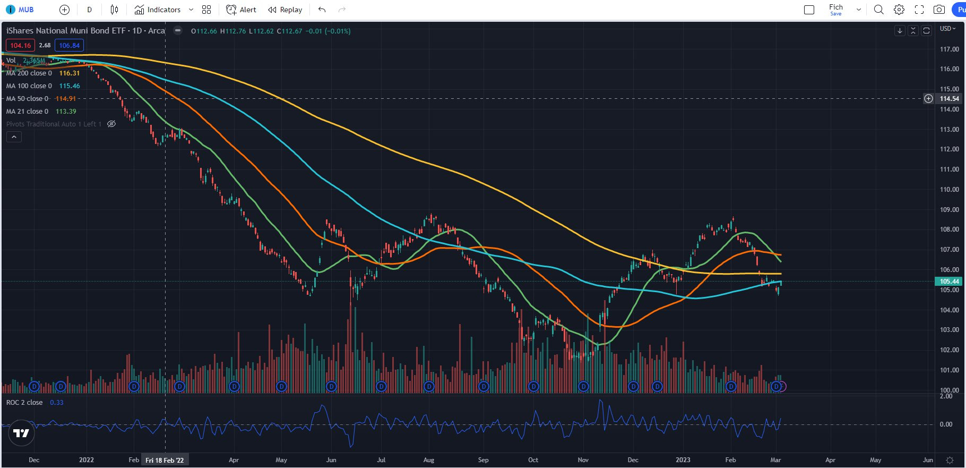
Task: Click the TradingView logo on chart
Action: tap(21, 433)
